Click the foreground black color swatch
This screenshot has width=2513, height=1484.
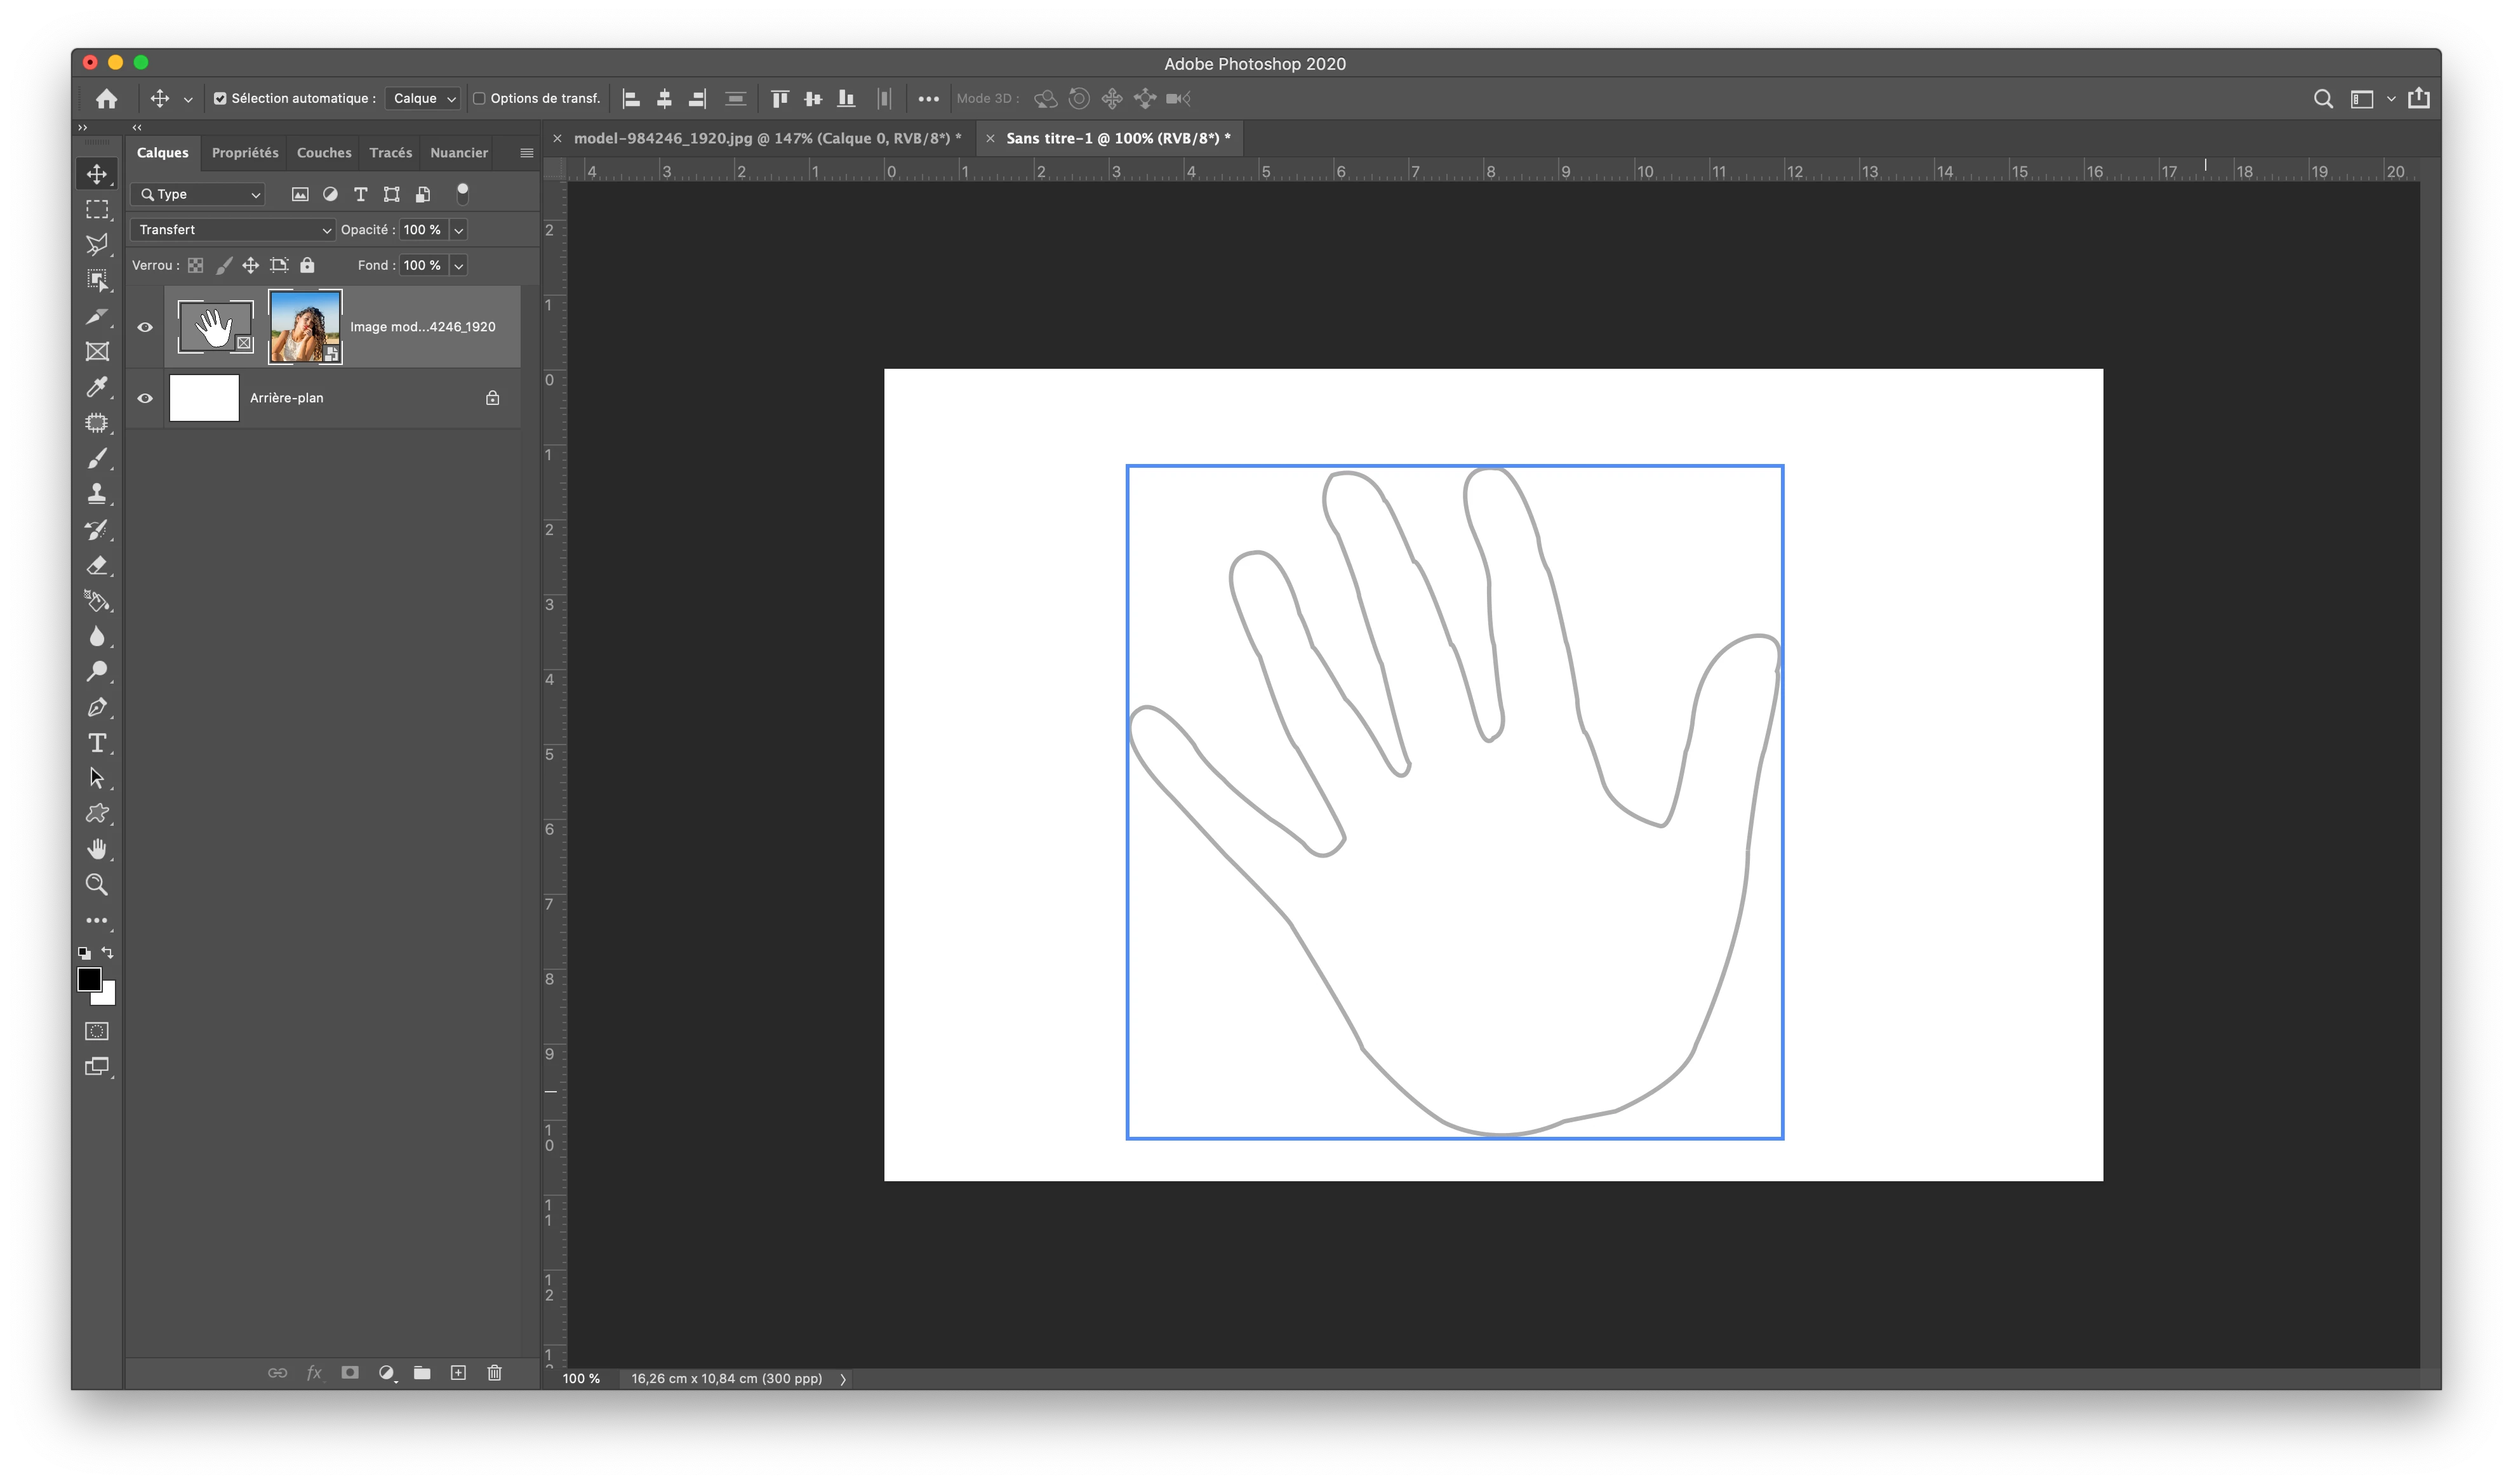(89, 979)
